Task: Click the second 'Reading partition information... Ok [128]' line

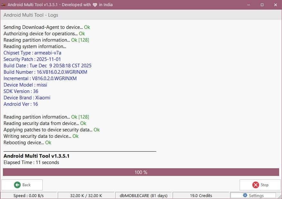Action: coord(46,117)
